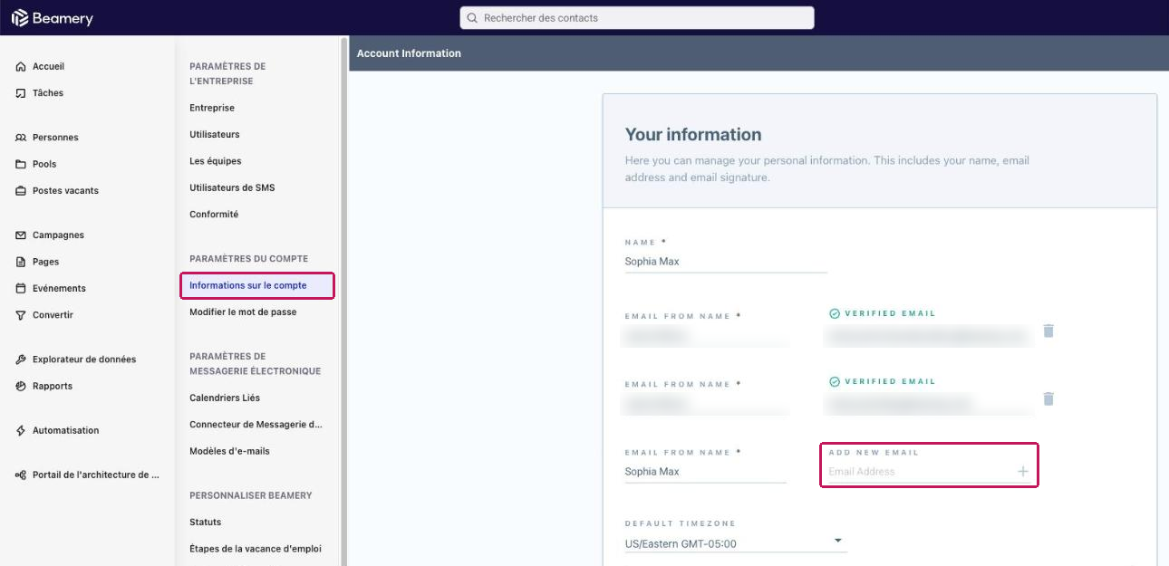This screenshot has width=1169, height=566.
Task: Delete the first verified email
Action: click(1048, 331)
